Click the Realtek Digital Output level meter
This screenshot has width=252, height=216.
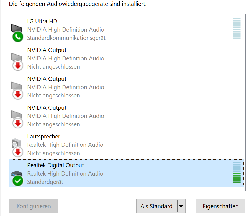[237, 173]
